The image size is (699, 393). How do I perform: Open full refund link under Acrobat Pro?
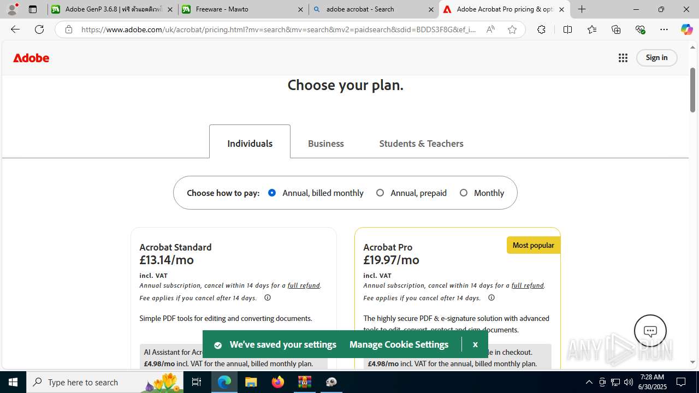pyautogui.click(x=528, y=285)
